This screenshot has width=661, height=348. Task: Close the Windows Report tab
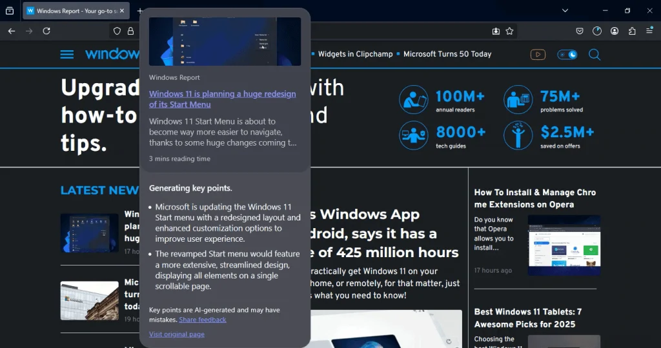[x=122, y=11]
